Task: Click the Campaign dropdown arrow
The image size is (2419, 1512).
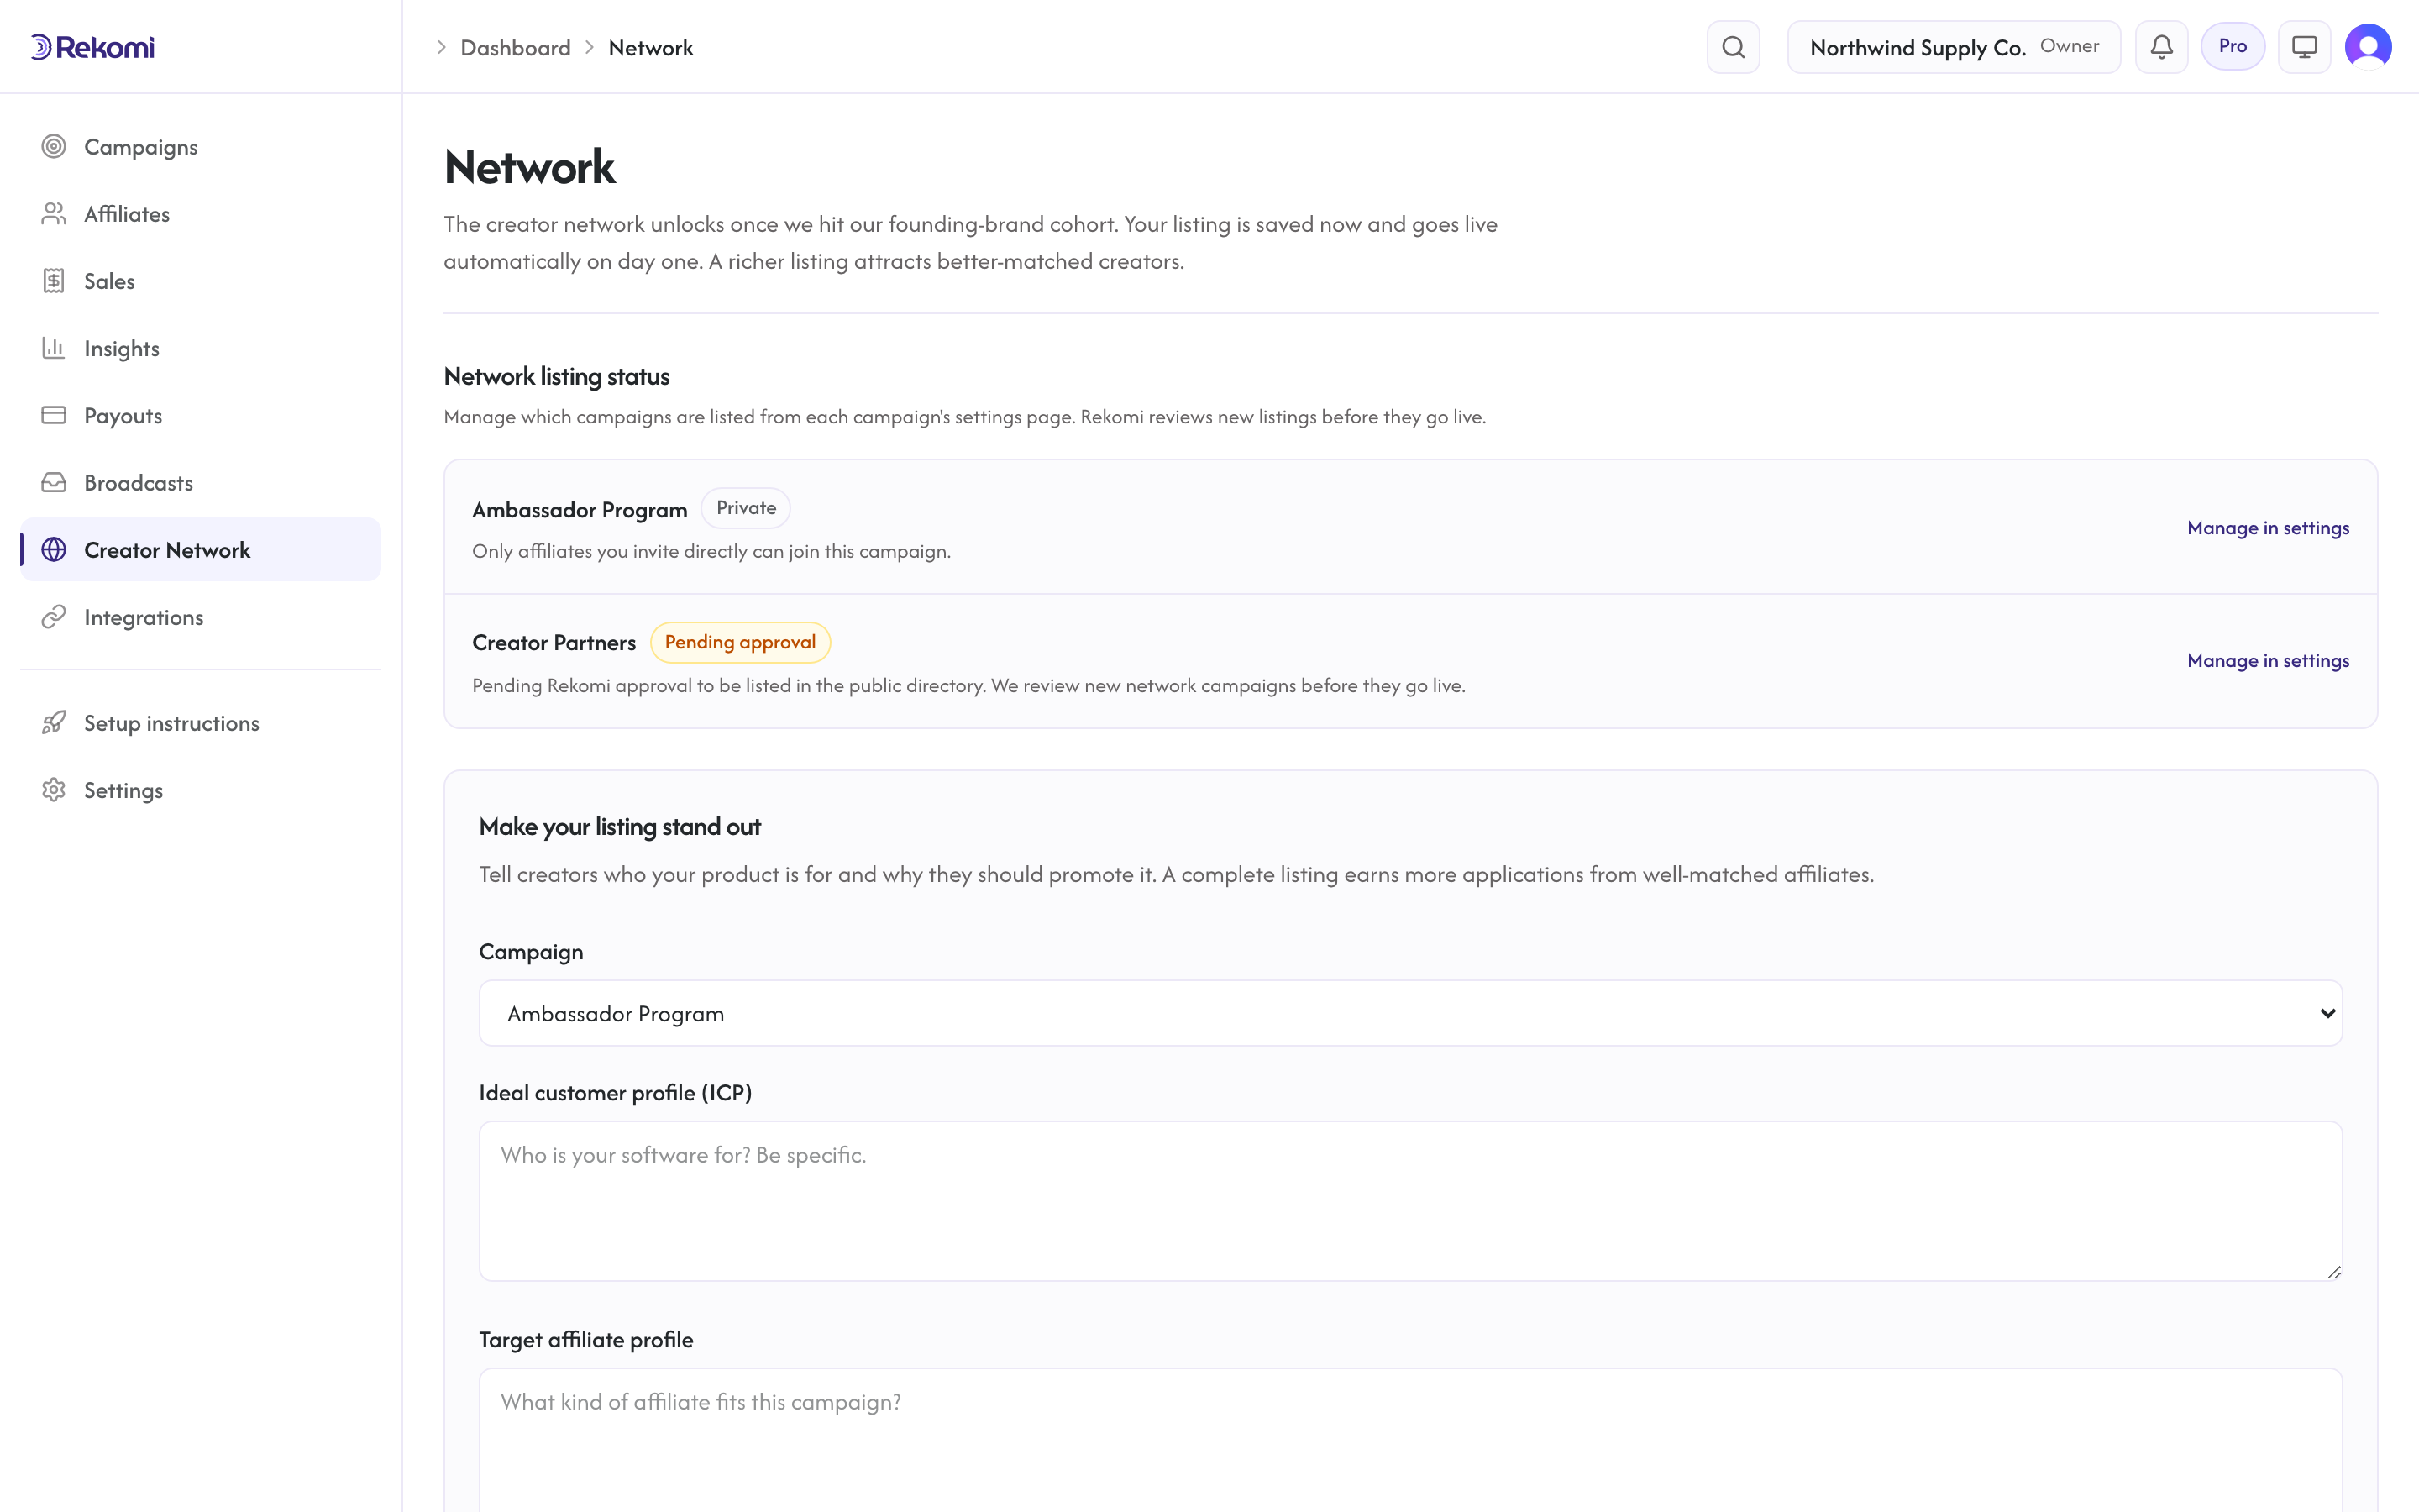Action: click(x=2327, y=1014)
